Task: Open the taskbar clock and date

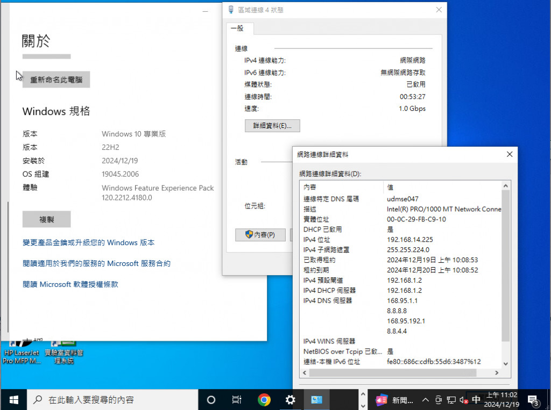Action: click(x=502, y=399)
